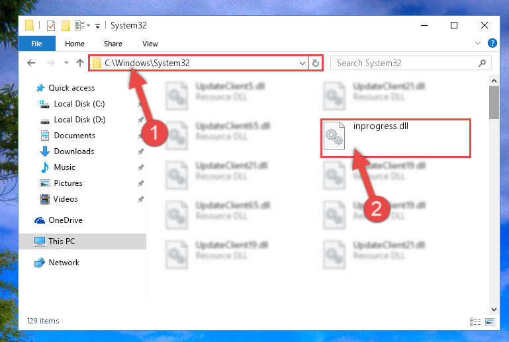This screenshot has height=342, width=509.
Task: Click the title bar folder icon
Action: click(29, 25)
